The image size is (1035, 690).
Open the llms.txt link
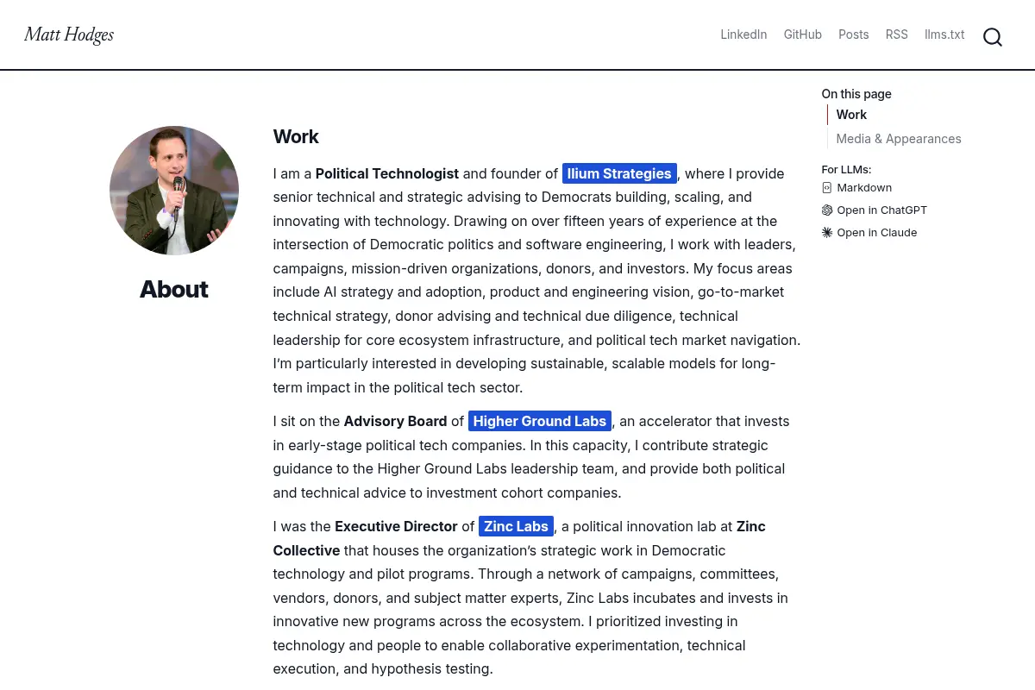[944, 34]
